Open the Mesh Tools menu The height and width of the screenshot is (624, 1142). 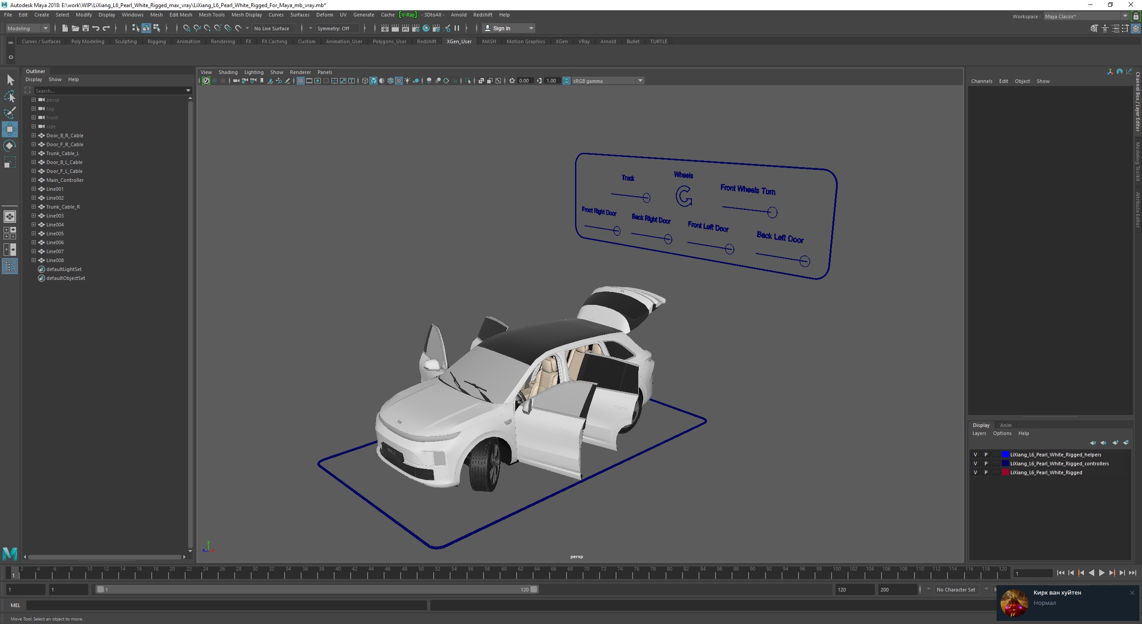211,15
